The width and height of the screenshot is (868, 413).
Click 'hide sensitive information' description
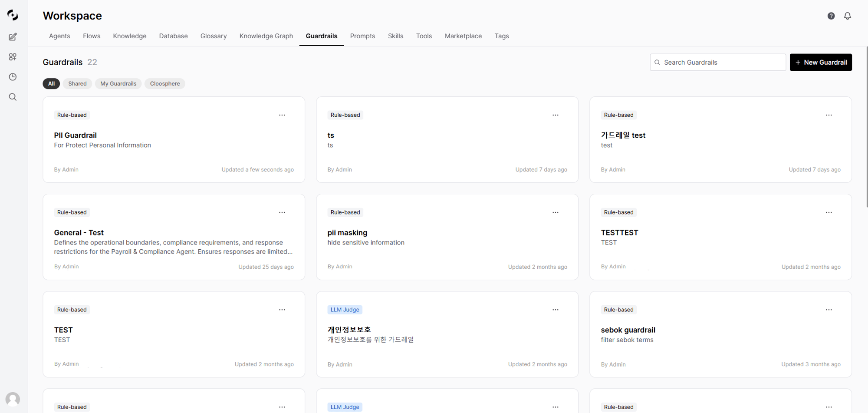[x=366, y=243]
